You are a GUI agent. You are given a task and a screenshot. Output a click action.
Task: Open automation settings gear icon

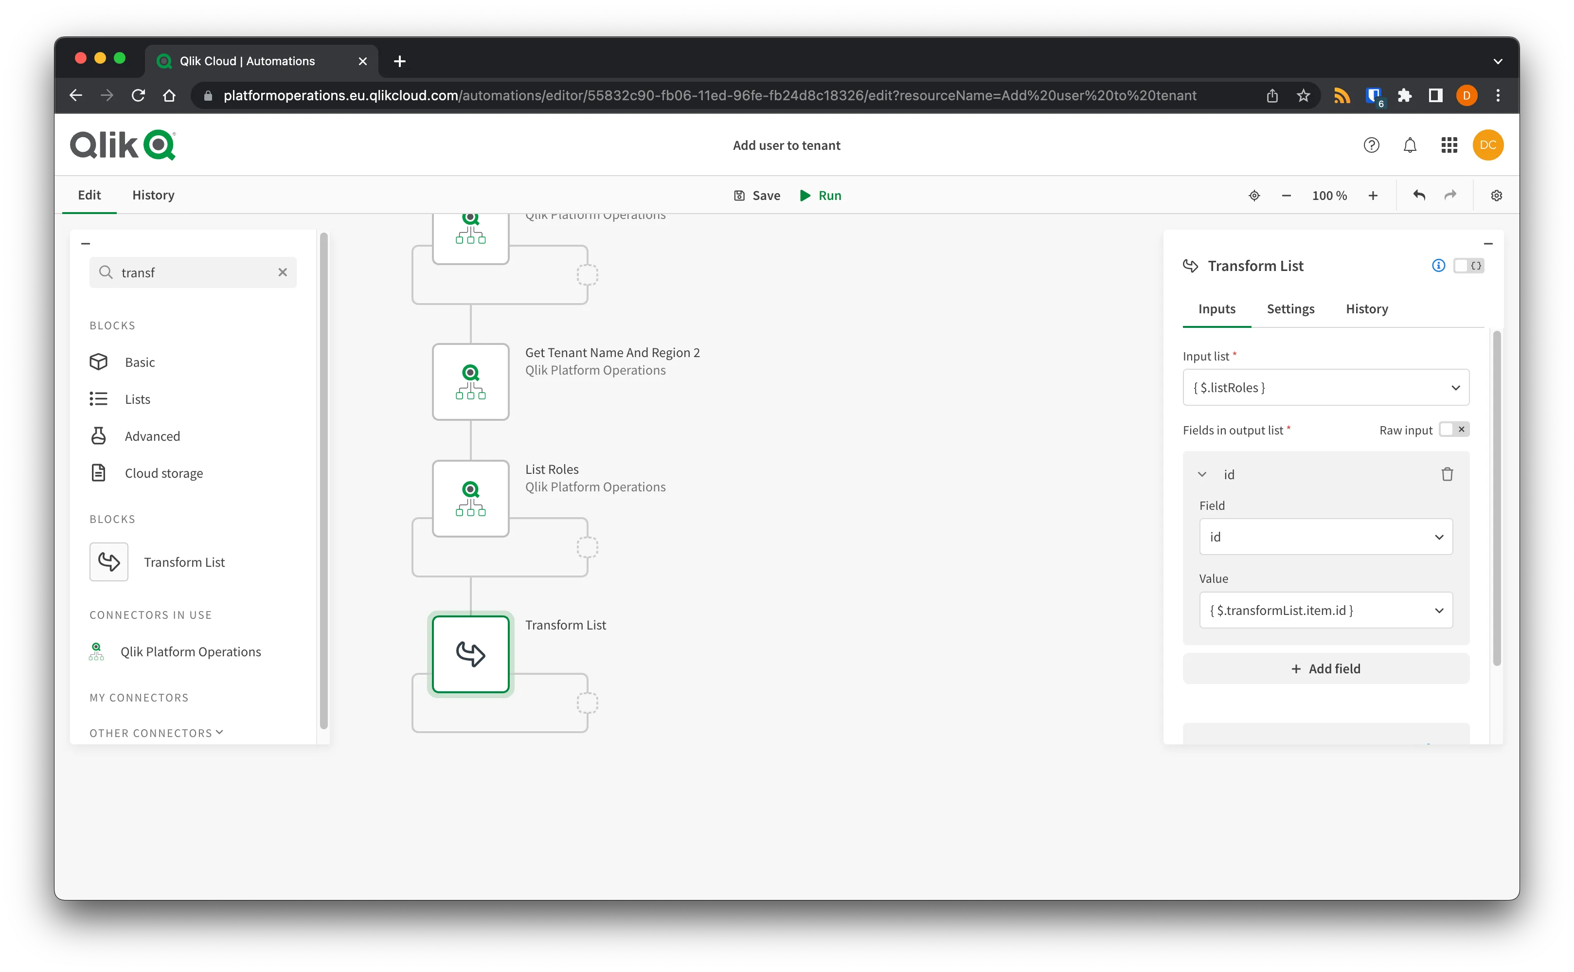pyautogui.click(x=1498, y=196)
